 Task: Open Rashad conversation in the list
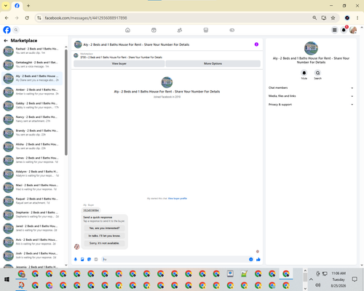click(32, 51)
